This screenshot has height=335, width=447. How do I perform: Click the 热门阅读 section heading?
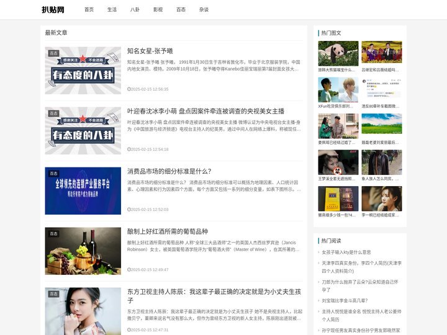coord(332,241)
